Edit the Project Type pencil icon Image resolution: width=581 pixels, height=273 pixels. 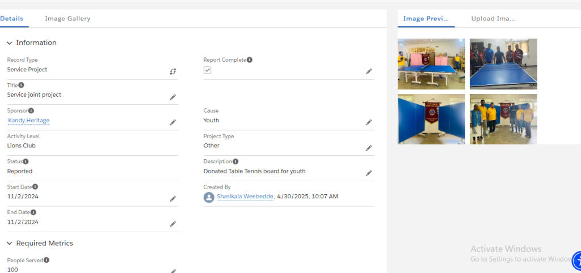click(369, 148)
